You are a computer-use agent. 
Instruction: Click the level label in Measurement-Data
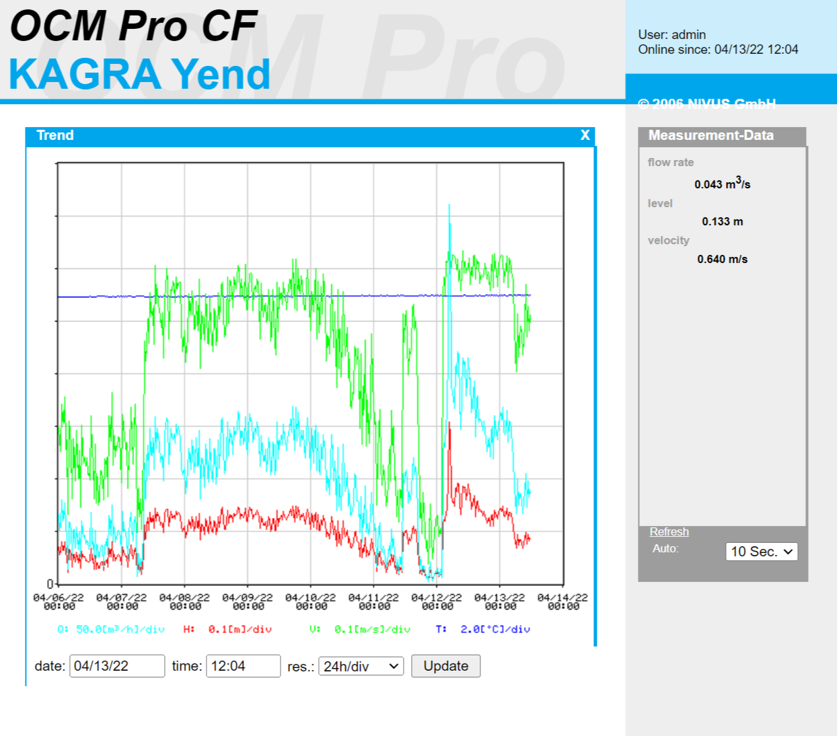tap(660, 203)
